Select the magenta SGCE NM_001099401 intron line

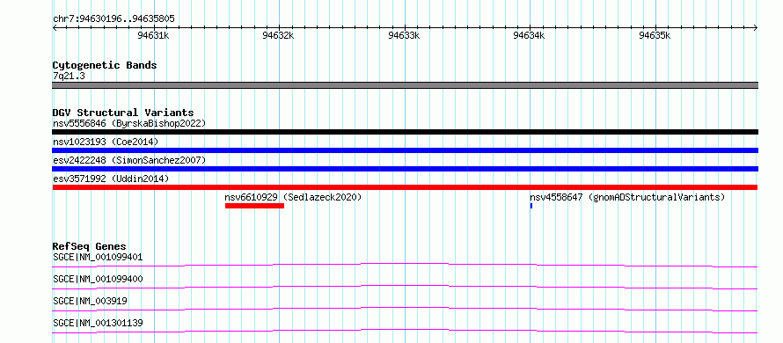405,265
